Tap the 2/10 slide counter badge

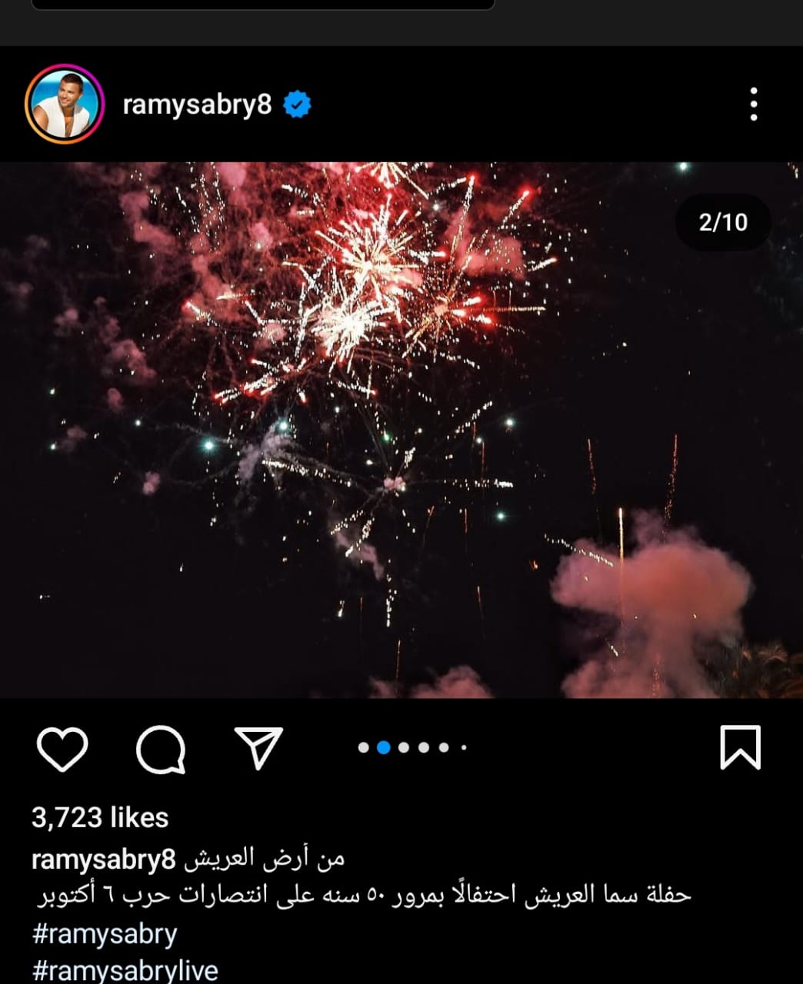click(x=723, y=222)
